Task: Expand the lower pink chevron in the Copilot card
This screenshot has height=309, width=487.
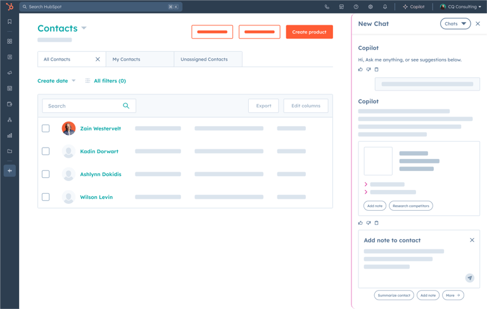Action: coord(365,192)
